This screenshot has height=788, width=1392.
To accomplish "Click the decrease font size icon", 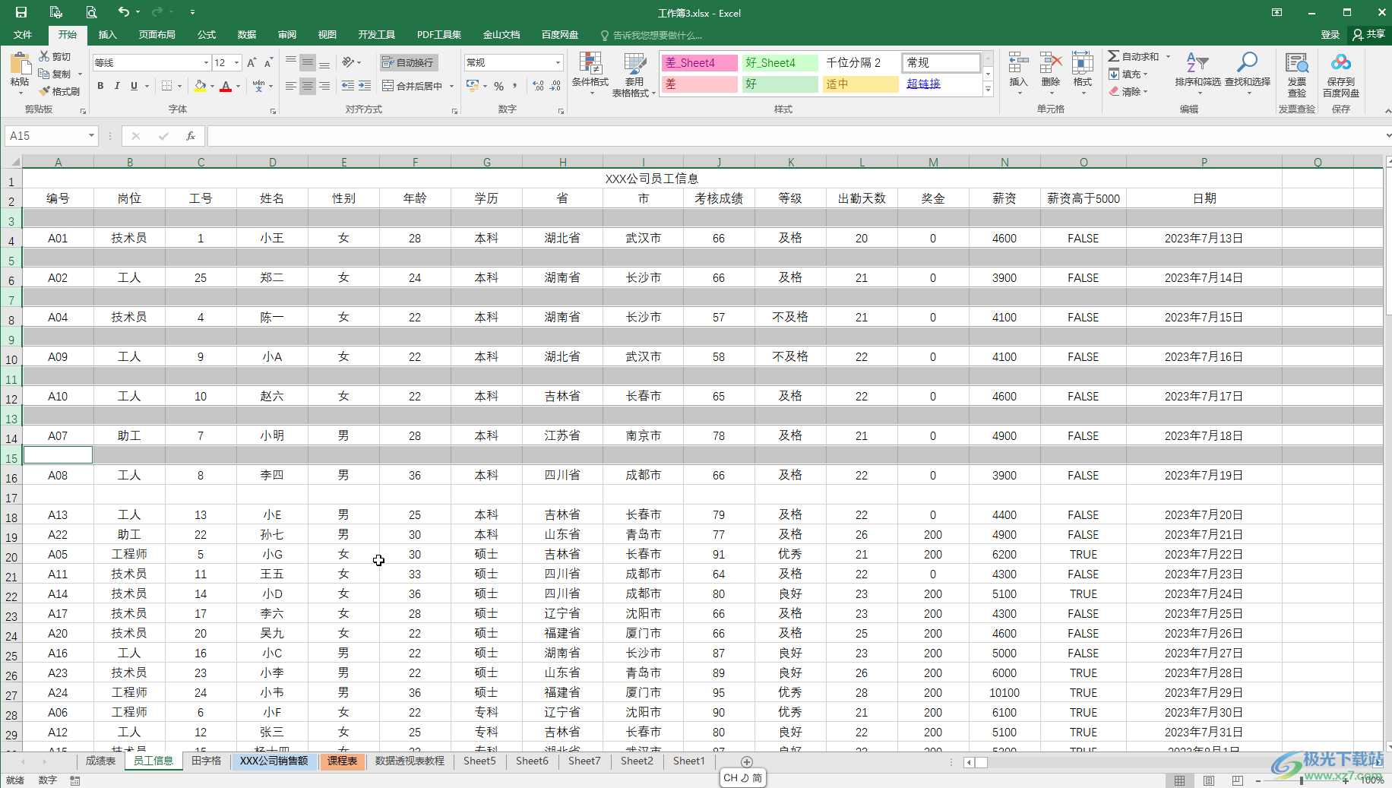I will coord(268,62).
